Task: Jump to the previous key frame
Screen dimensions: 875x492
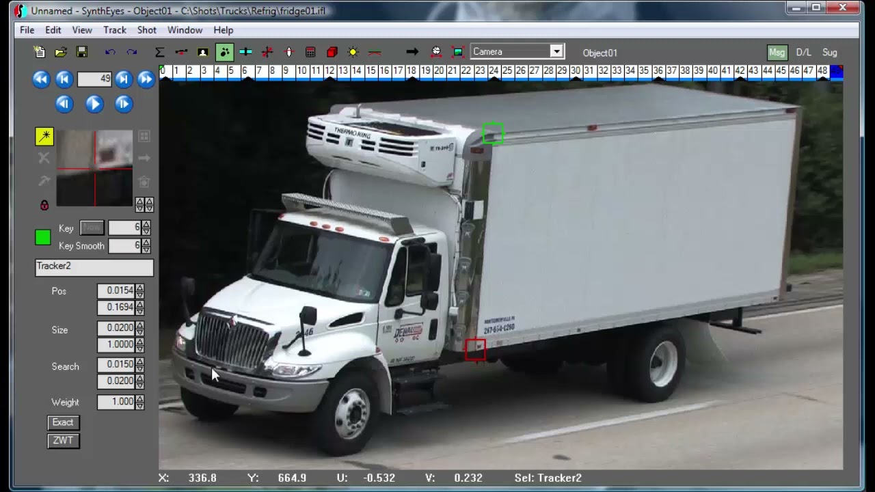Action: (x=64, y=79)
